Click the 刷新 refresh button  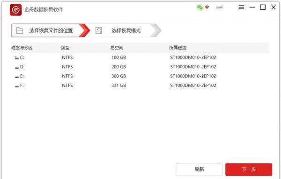(200, 169)
